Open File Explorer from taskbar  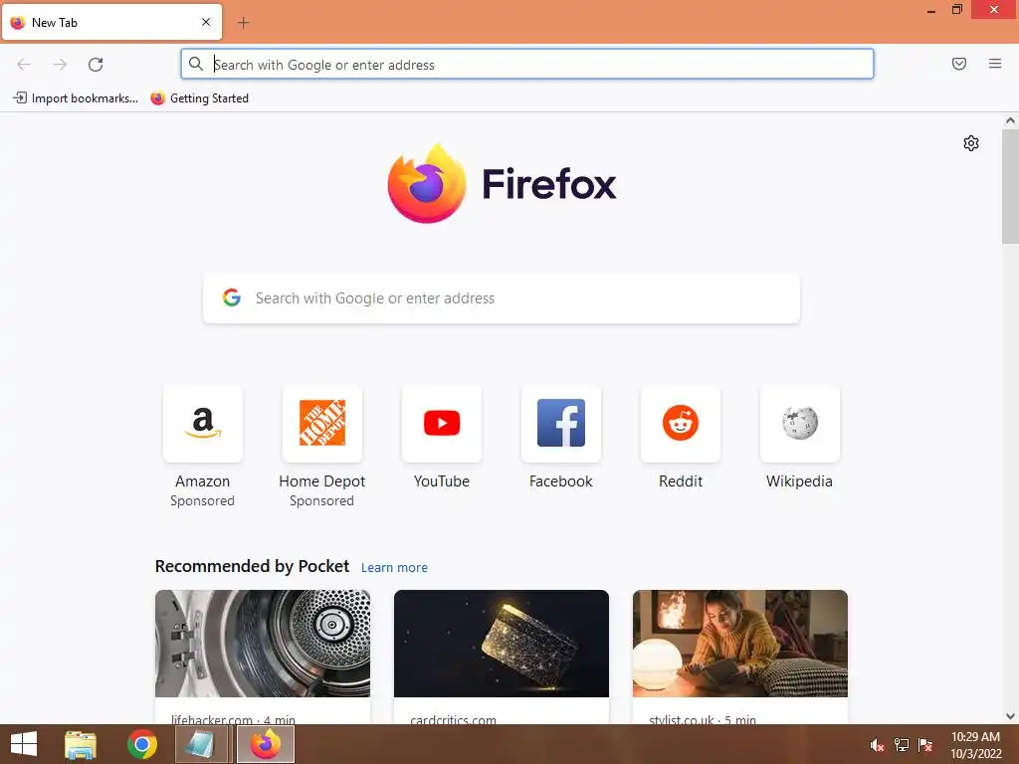pyautogui.click(x=80, y=744)
